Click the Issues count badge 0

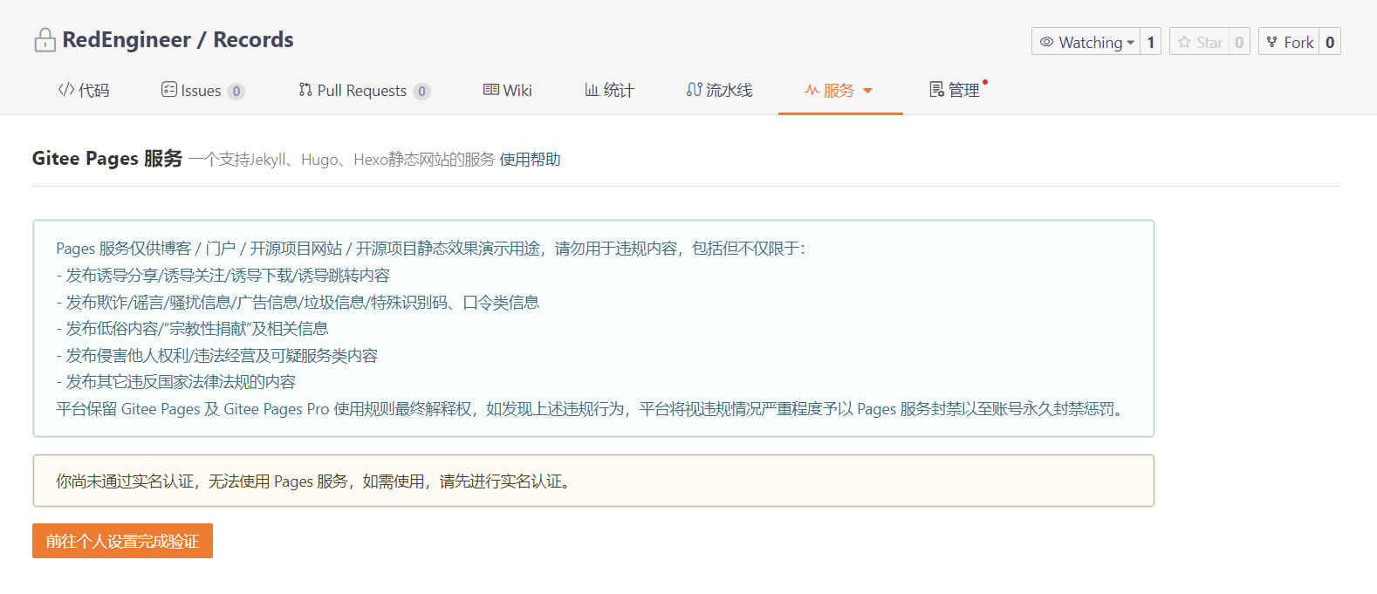(236, 91)
